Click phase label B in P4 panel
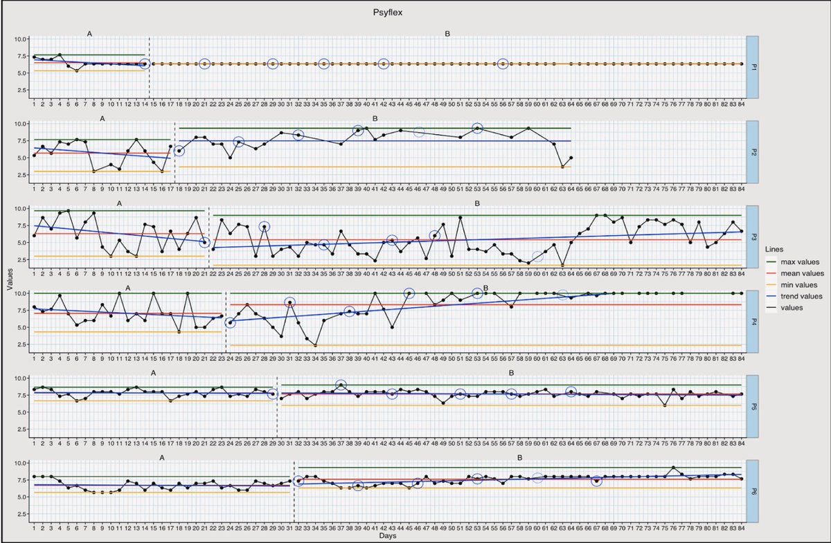 (486, 288)
